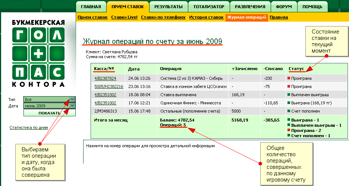Click the Прием ставок submenu link
349x186 pixels.
(x=92, y=18)
